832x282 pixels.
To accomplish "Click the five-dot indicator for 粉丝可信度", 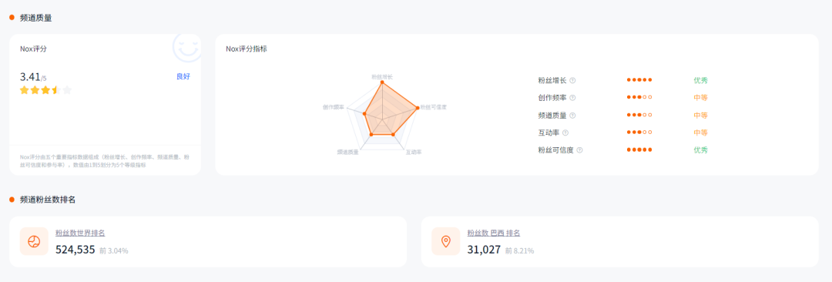I will [639, 150].
